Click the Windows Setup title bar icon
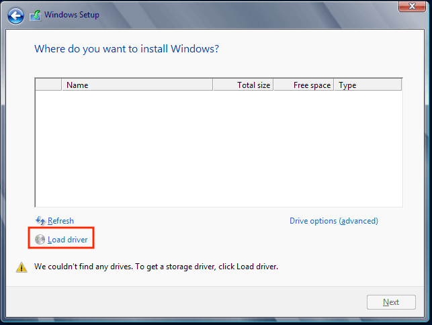Screen dimensions: 432x325 [36, 15]
